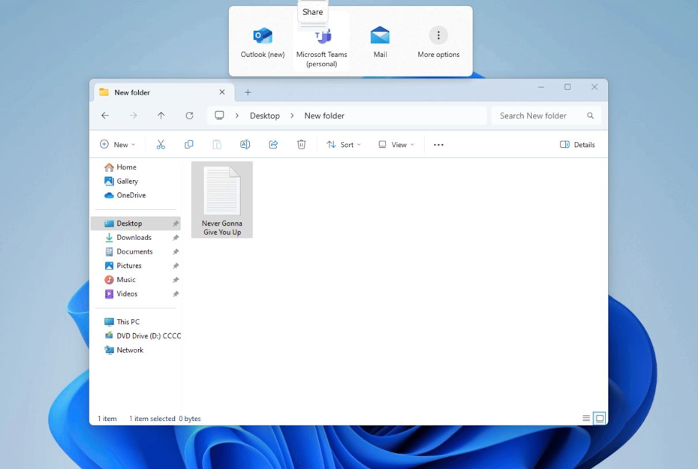Open the New dropdown menu
This screenshot has width=698, height=469.
tap(118, 145)
